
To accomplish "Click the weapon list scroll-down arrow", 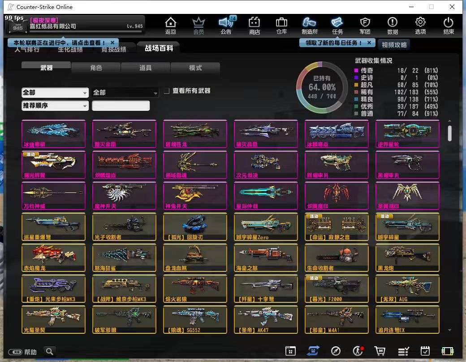I will [450, 330].
